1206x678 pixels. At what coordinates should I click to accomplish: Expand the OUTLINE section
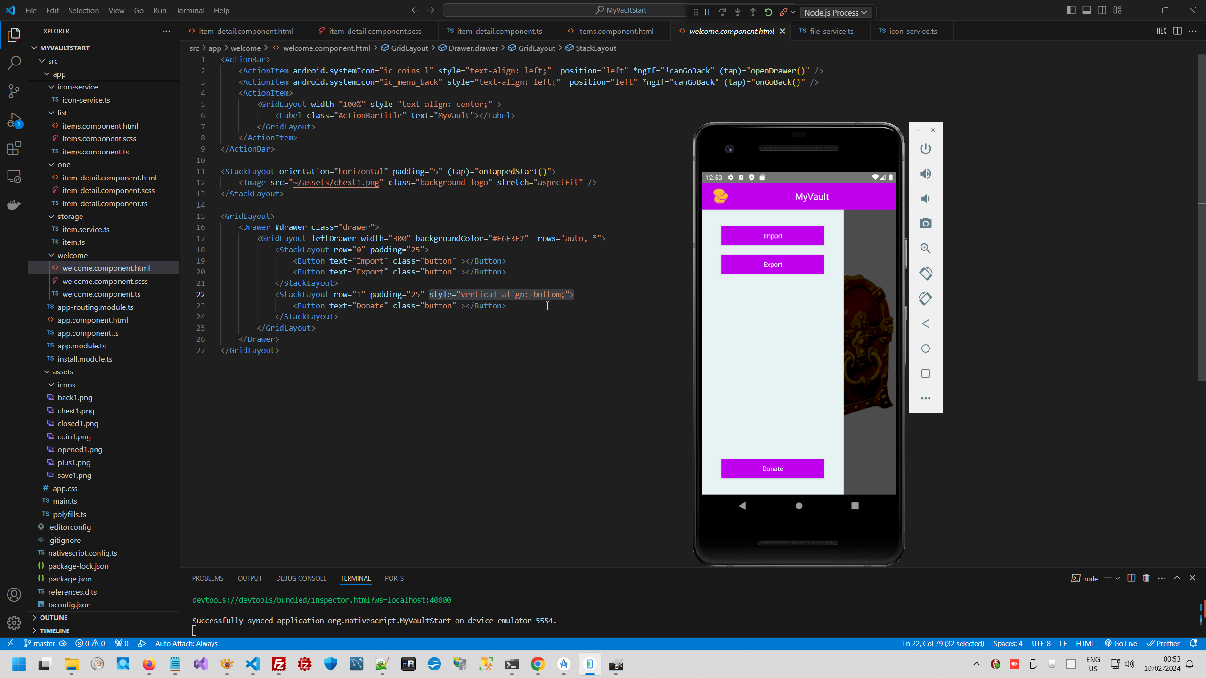[54, 617]
